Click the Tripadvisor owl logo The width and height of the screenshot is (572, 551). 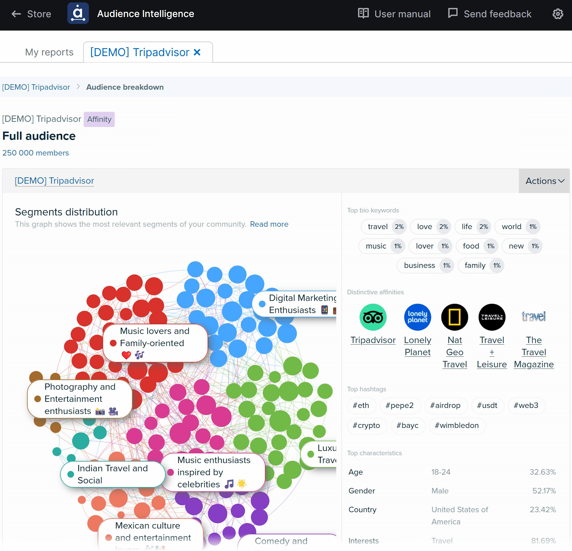[x=373, y=317]
